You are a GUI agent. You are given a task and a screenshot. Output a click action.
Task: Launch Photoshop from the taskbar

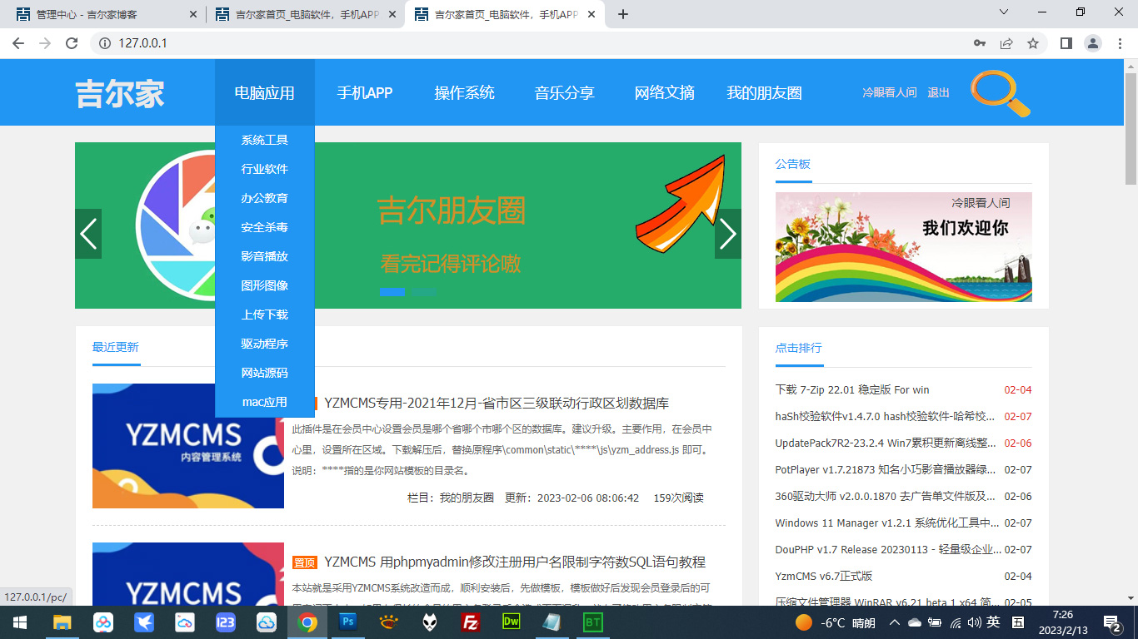348,622
